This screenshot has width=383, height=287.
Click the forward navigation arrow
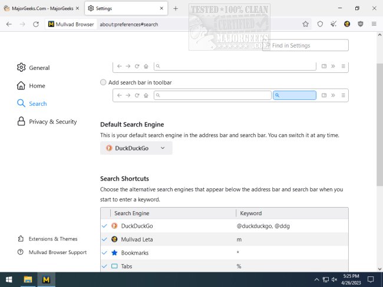(x=22, y=24)
